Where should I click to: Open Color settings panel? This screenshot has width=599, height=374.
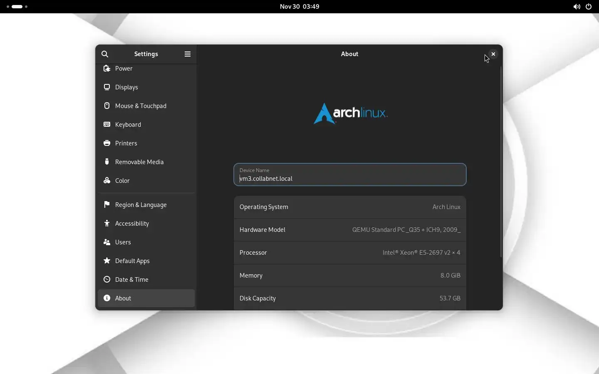click(x=146, y=181)
